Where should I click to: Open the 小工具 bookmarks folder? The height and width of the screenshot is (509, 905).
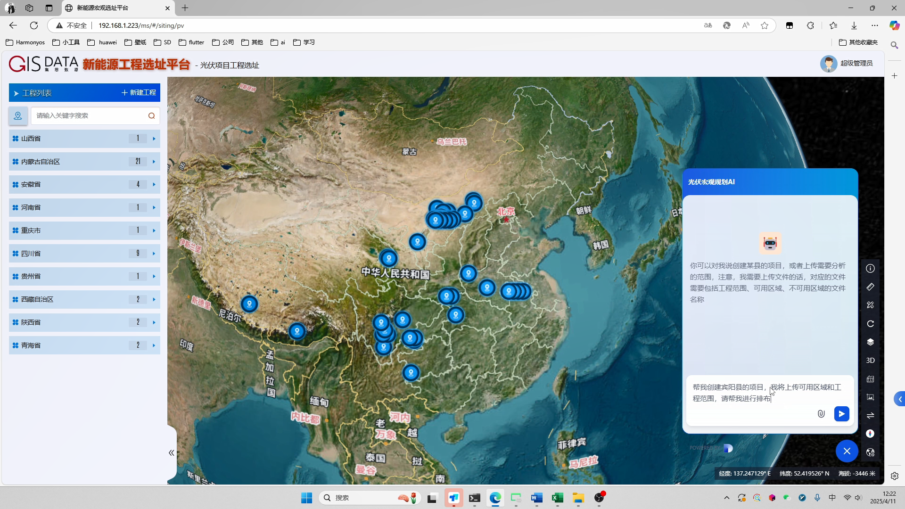pyautogui.click(x=66, y=42)
